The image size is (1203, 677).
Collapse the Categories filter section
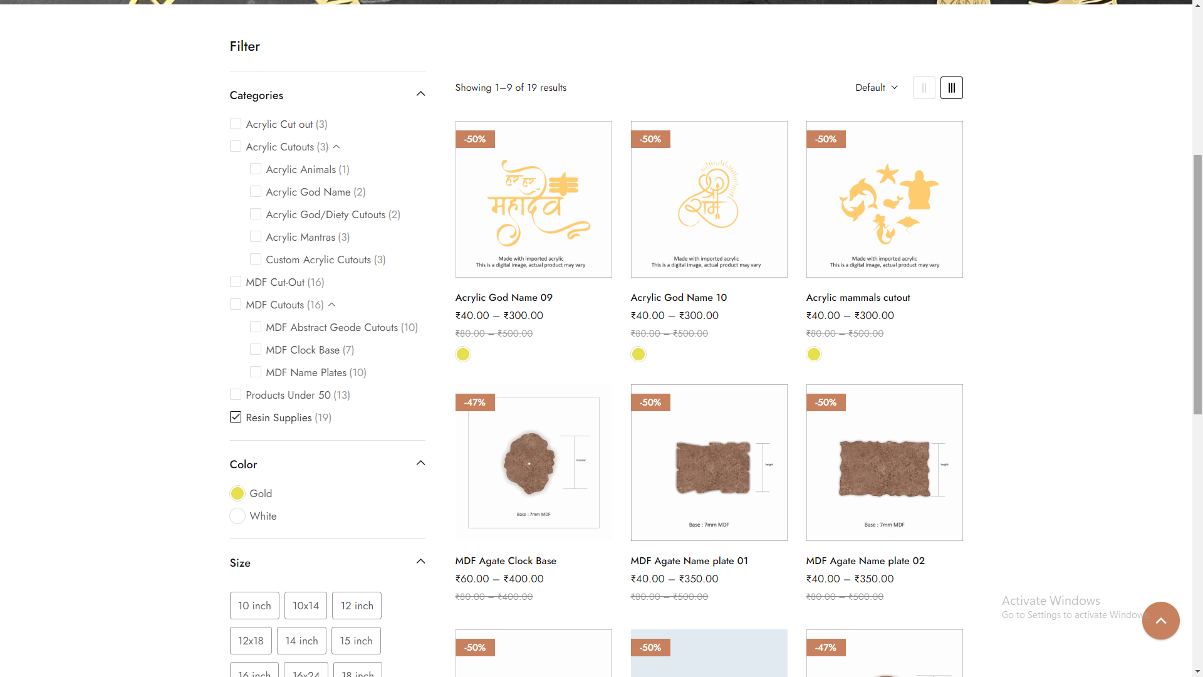point(420,94)
